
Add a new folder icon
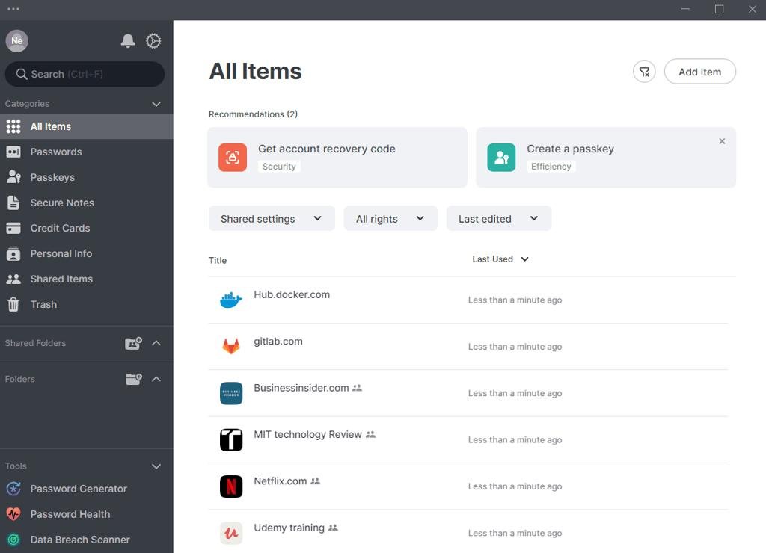coord(133,379)
